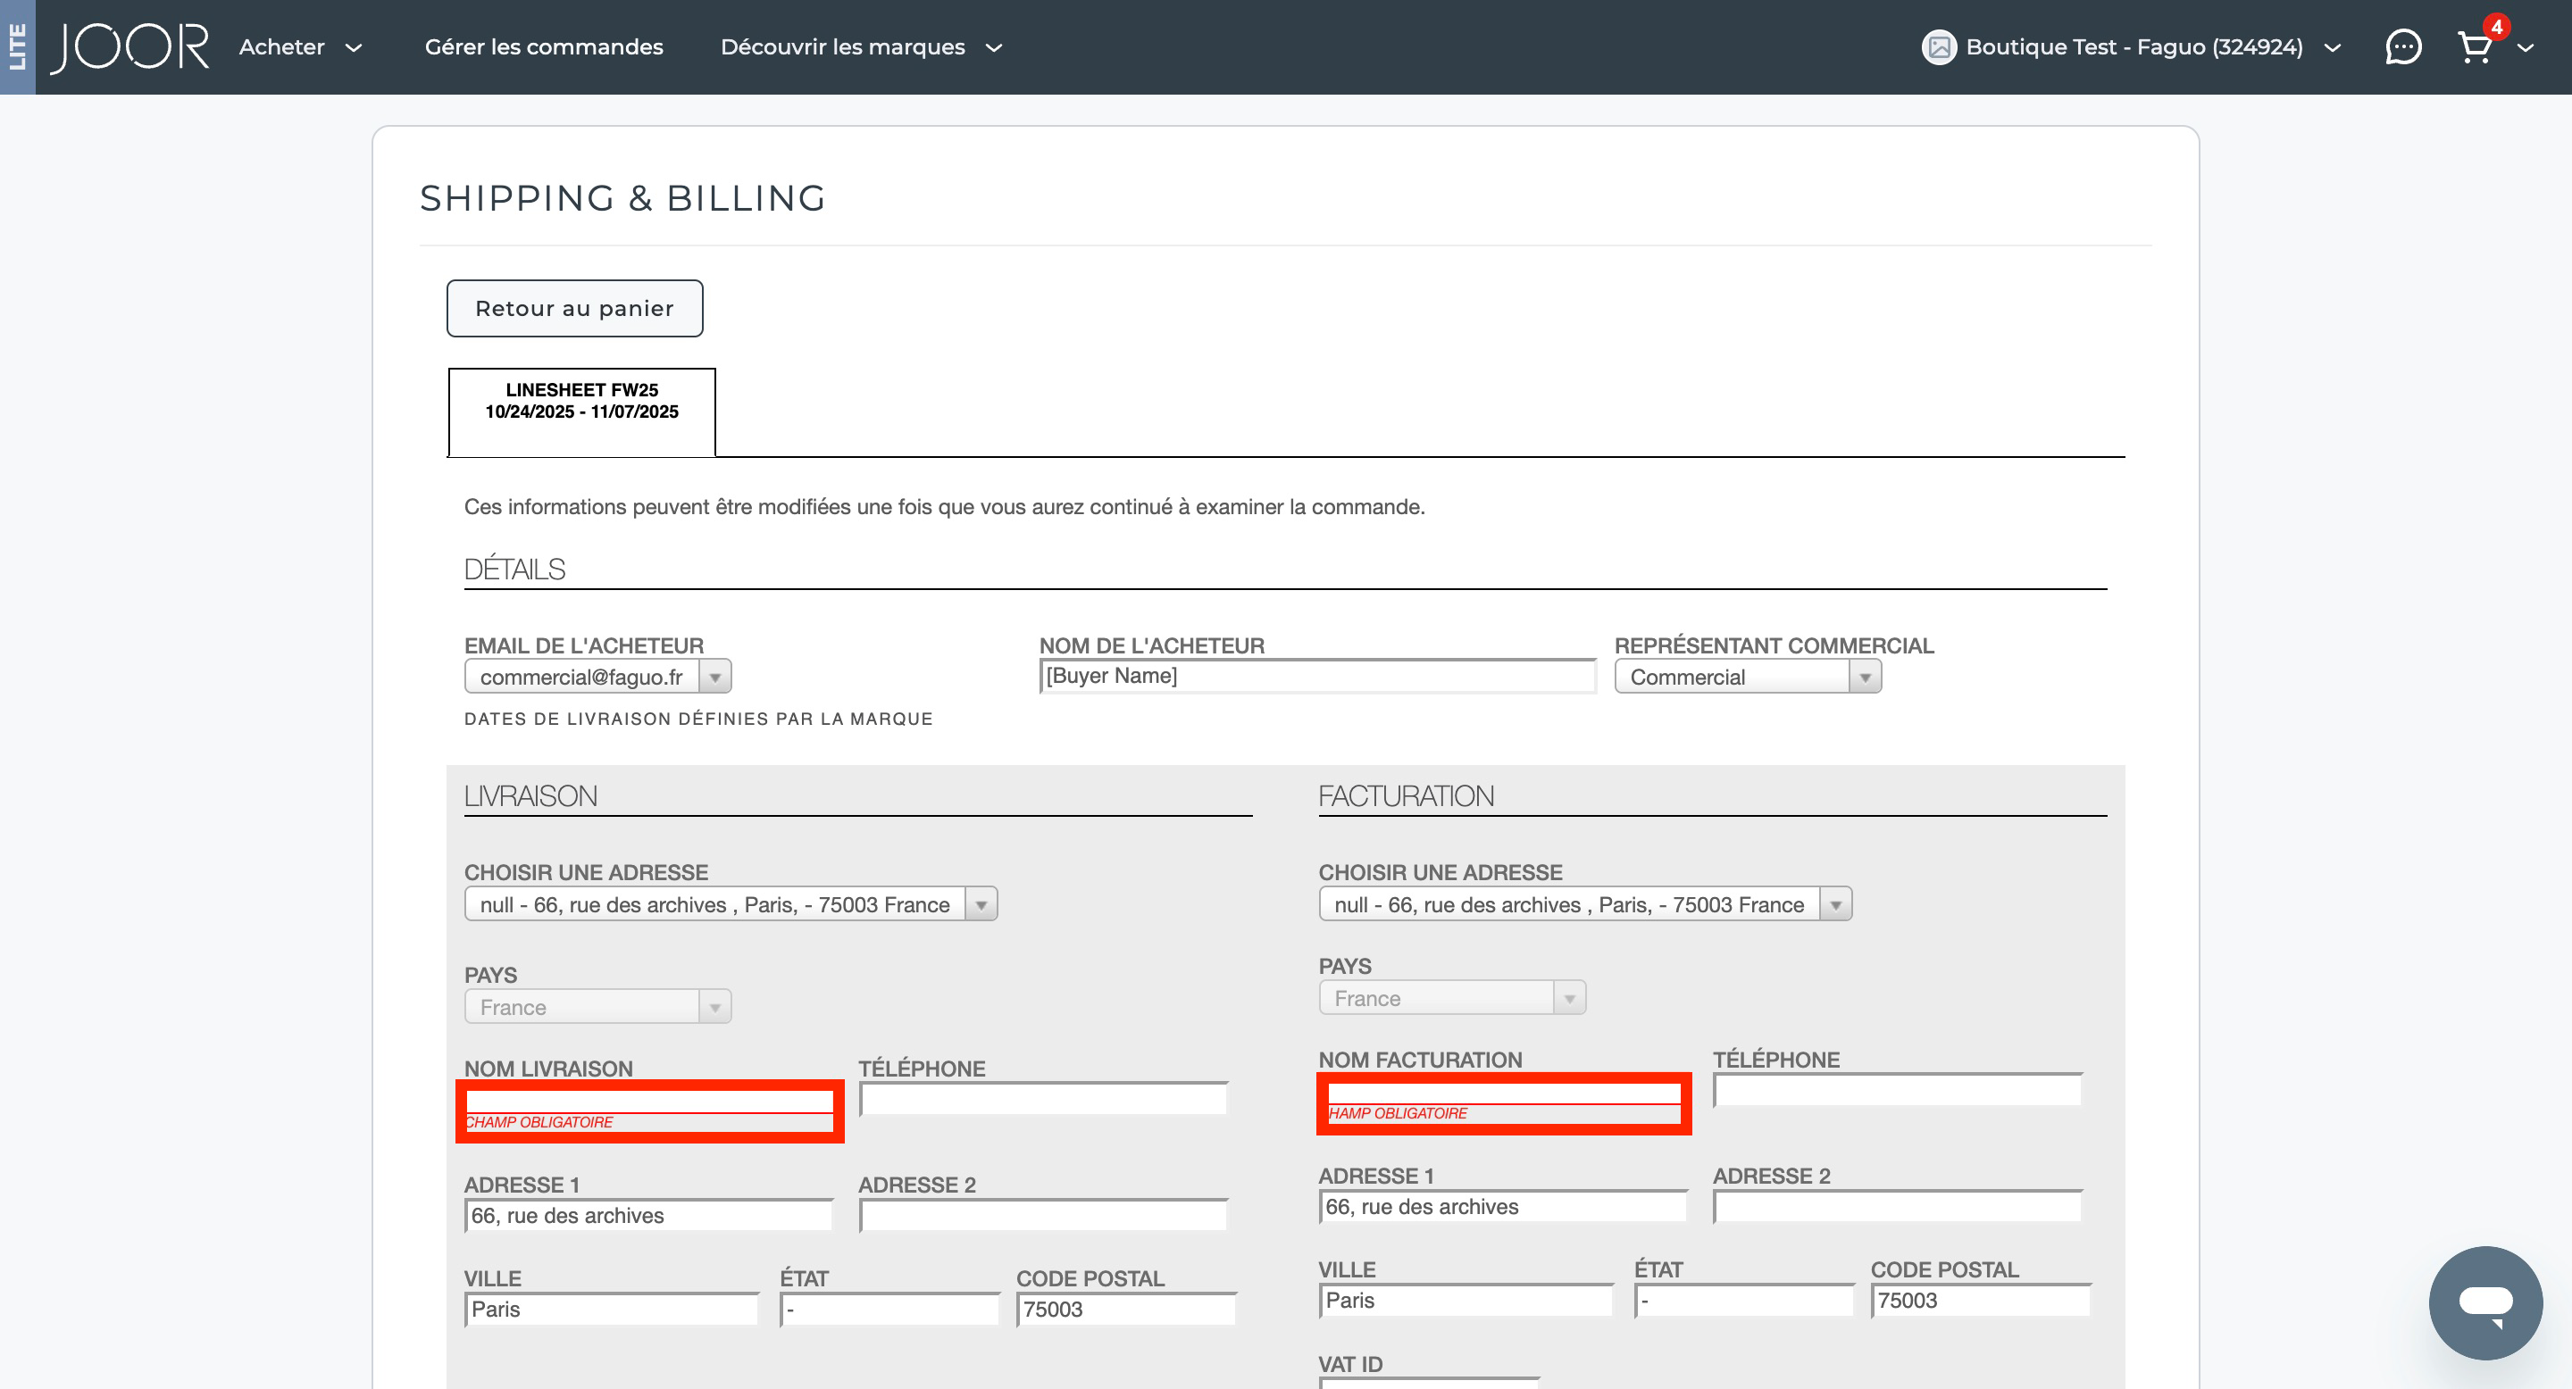Image resolution: width=2572 pixels, height=1389 pixels.
Task: Click the LITE side label
Action: (x=17, y=47)
